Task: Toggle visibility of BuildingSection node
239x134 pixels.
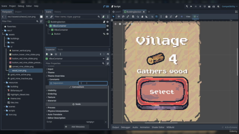Action: pyautogui.click(x=108, y=22)
